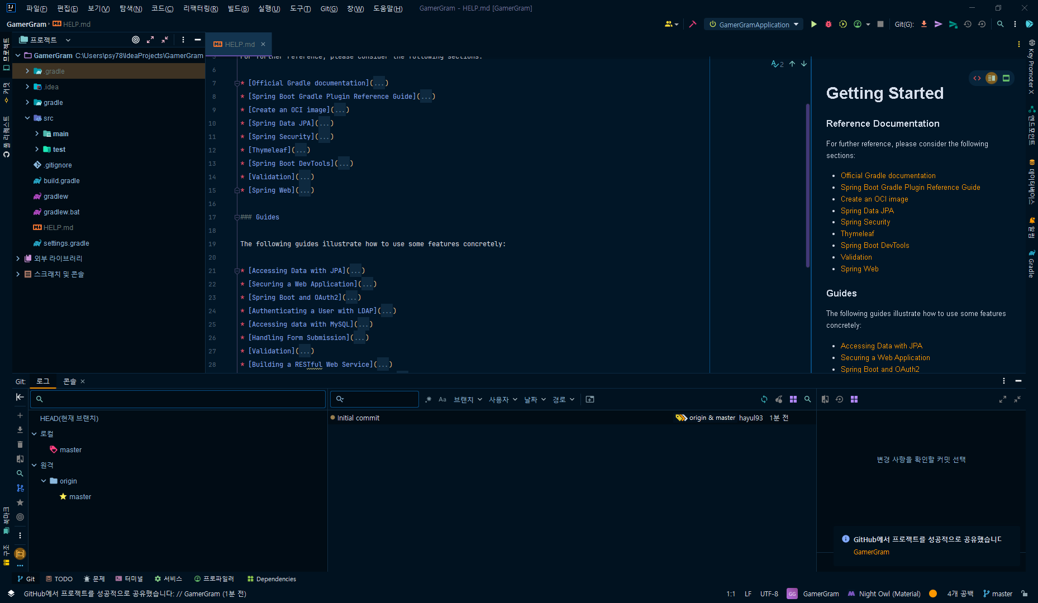Image resolution: width=1038 pixels, height=603 pixels.
Task: Select opened file target icon in project panel
Action: click(135, 40)
